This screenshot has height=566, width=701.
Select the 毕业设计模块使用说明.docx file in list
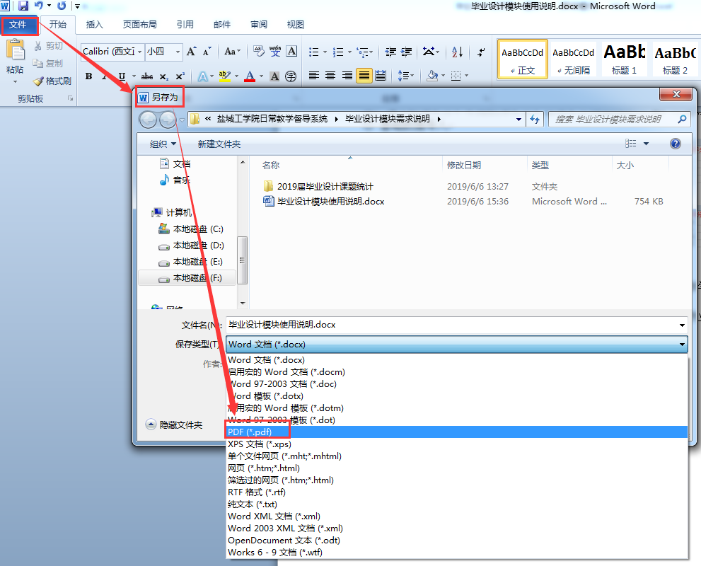(330, 202)
